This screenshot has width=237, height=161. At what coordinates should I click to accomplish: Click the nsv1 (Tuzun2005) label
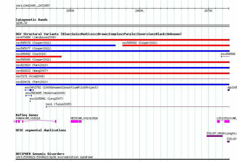[x=59, y=104]
